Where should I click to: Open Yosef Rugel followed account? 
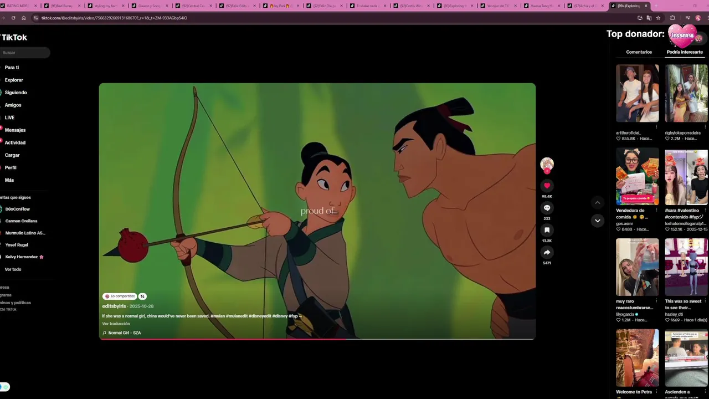(x=17, y=245)
